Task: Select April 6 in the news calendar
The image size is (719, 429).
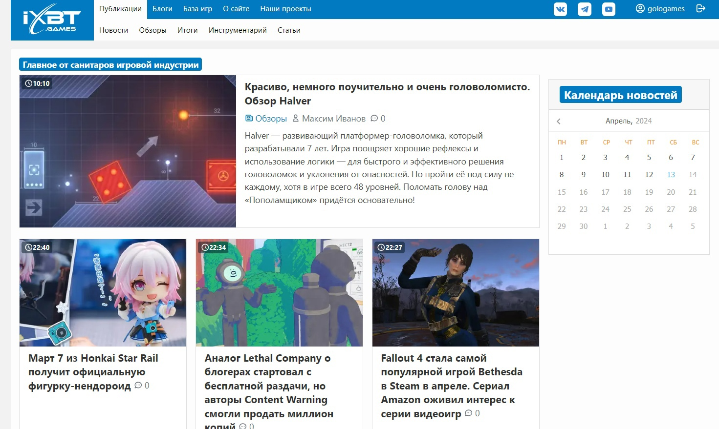Action: pyautogui.click(x=671, y=158)
